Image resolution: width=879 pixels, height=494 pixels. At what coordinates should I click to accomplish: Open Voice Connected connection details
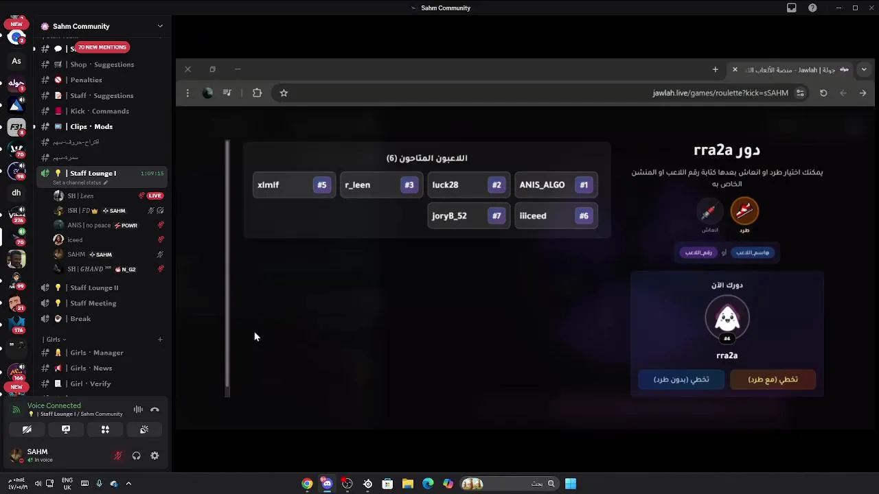[x=54, y=405]
